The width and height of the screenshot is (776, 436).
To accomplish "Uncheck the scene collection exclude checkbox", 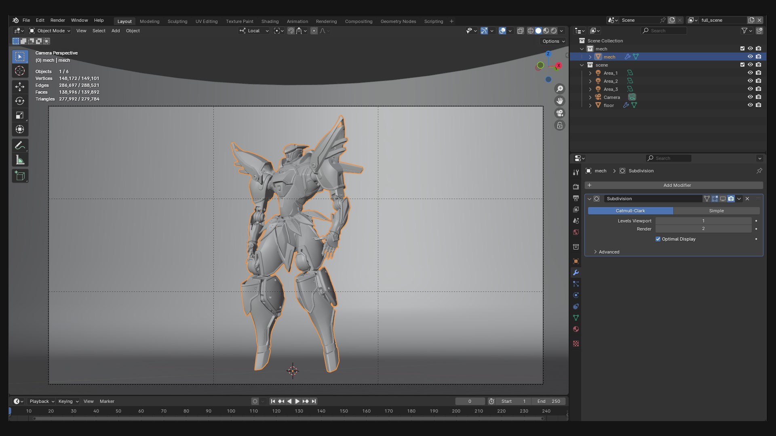I will point(742,65).
